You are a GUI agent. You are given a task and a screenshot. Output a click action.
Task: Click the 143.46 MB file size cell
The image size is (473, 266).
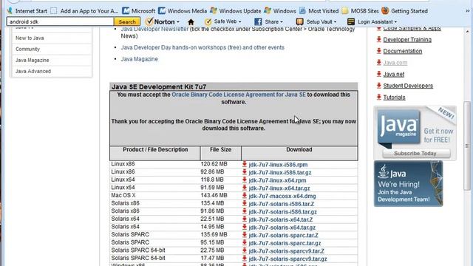tap(214, 195)
